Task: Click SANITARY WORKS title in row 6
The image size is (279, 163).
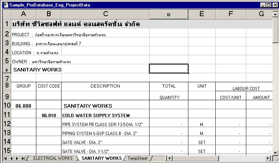Action: (x=37, y=70)
